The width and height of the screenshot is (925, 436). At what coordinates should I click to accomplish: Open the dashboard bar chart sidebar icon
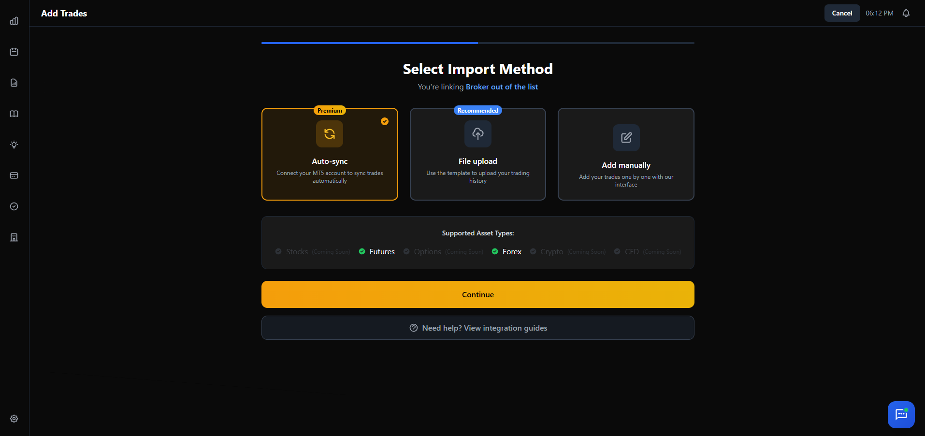coord(14,21)
